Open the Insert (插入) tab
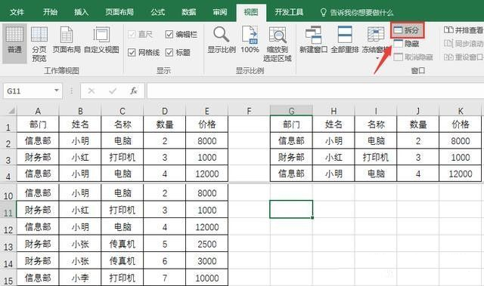484x286 pixels. click(81, 12)
